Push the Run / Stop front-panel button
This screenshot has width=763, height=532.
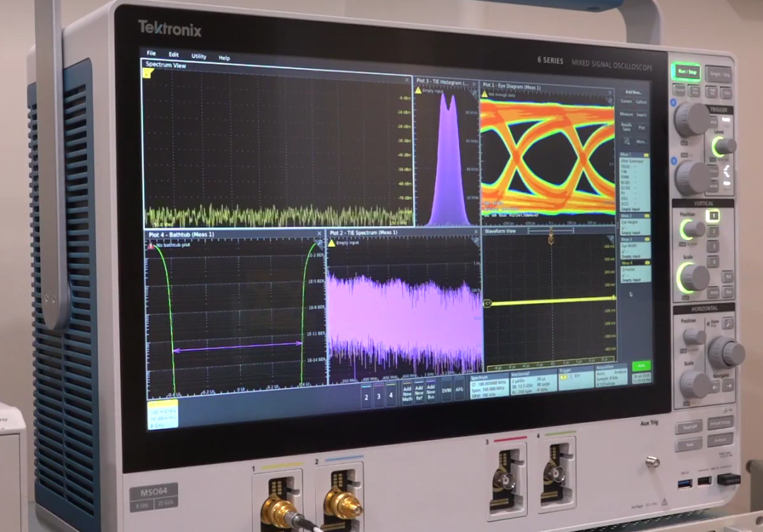[x=687, y=71]
